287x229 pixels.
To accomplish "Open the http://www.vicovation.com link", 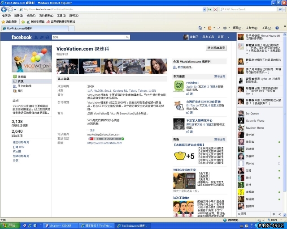I will tap(104, 143).
